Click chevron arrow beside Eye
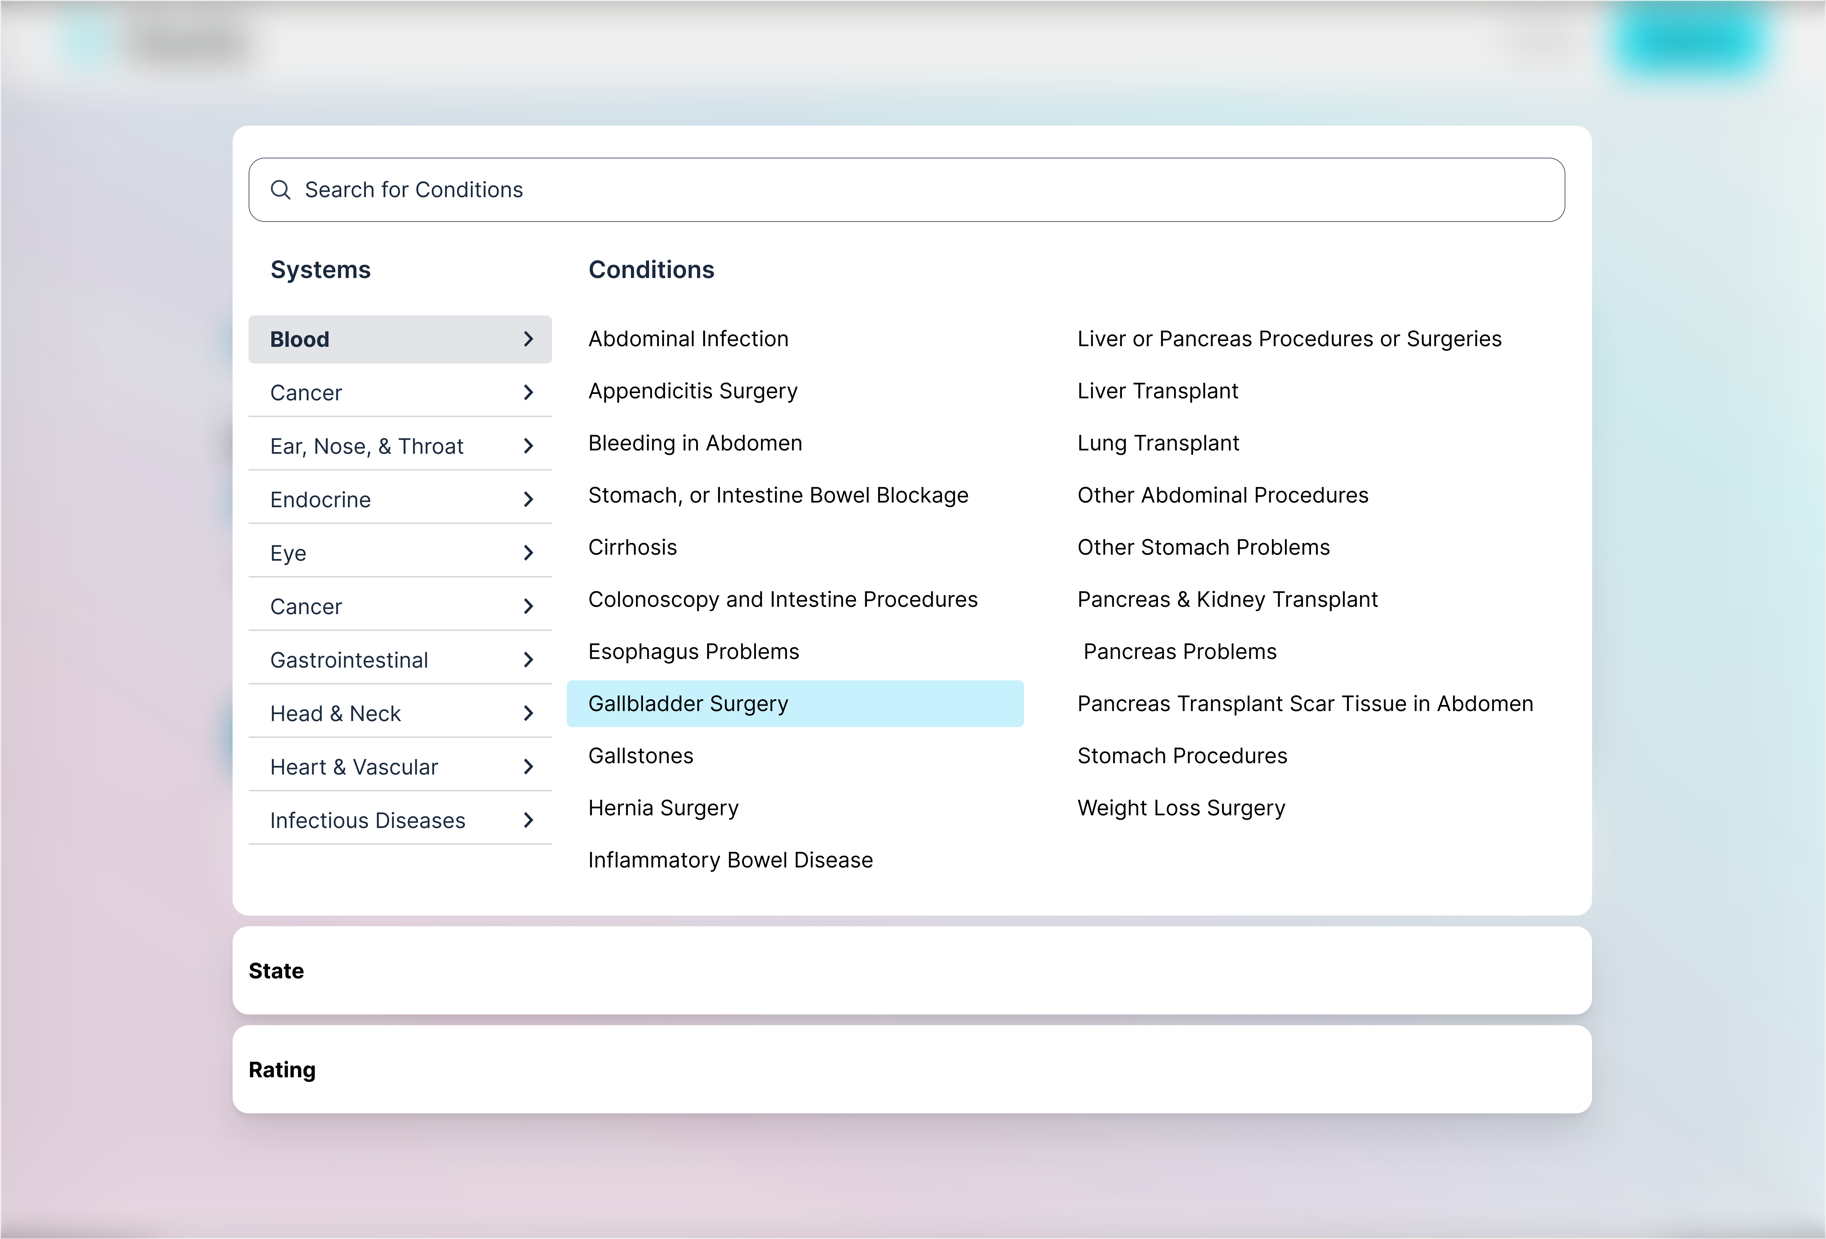 (x=528, y=552)
